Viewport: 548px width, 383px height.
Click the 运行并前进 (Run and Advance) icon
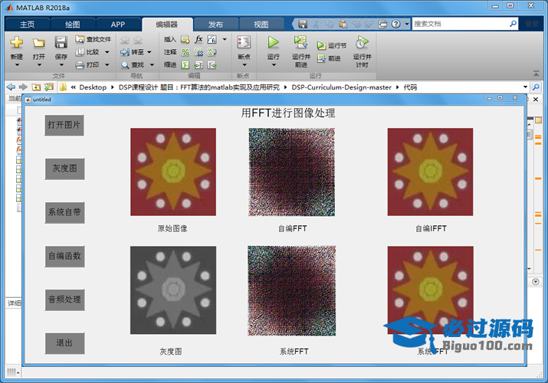(300, 42)
